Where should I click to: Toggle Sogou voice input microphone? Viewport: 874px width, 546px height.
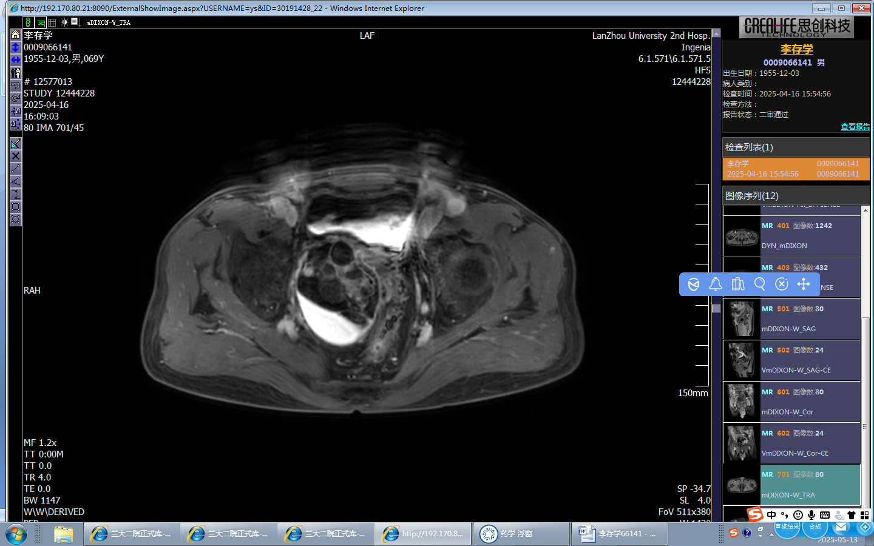click(x=811, y=515)
